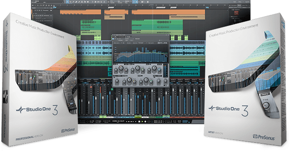
Task: Select the Range tool in the toolbar
Action: coord(70,2)
